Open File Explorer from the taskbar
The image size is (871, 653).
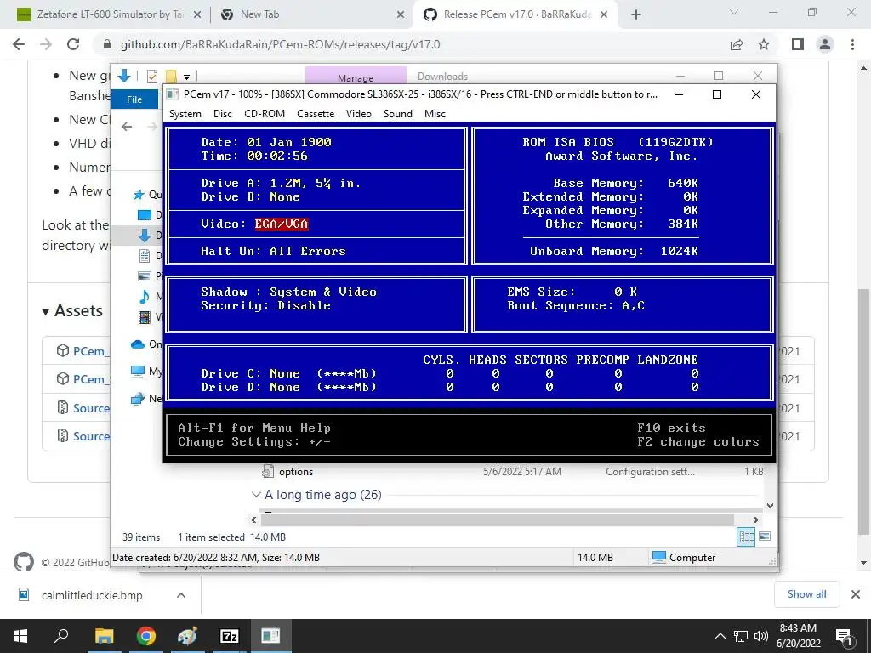coord(104,636)
